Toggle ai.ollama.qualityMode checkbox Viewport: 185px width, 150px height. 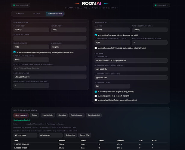click(x=96, y=91)
